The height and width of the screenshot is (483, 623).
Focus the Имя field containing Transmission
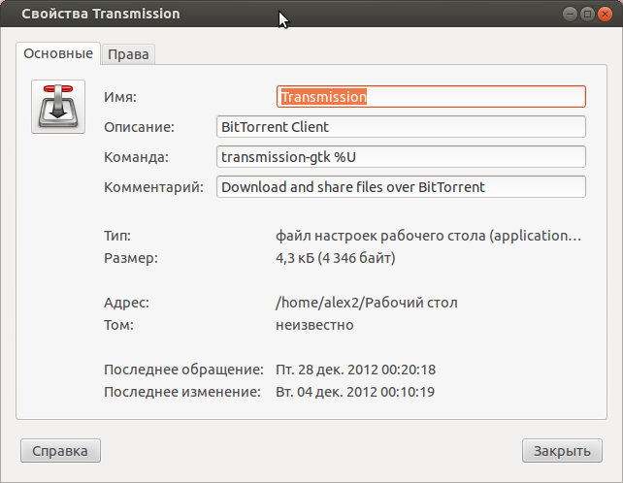(431, 97)
